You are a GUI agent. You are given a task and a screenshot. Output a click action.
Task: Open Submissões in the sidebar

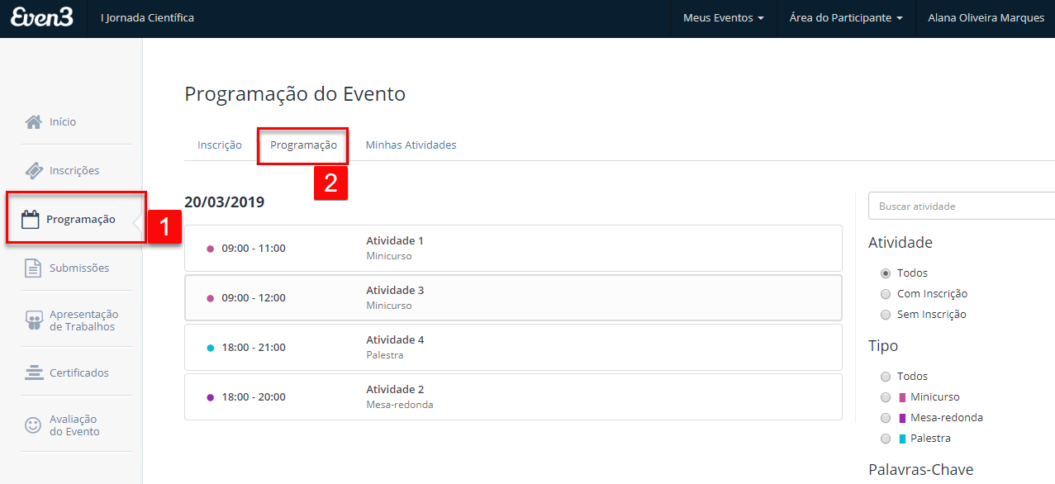tap(79, 268)
